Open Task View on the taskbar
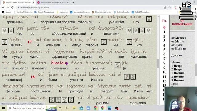 [x=67, y=108]
